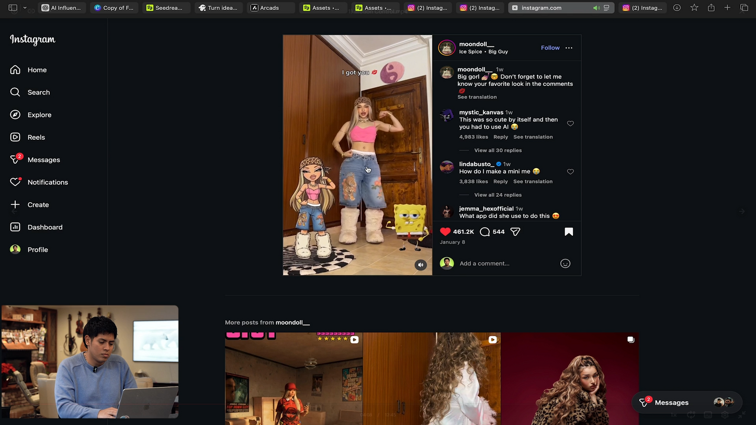Open the post's more options menu
This screenshot has width=756, height=425.
pyautogui.click(x=569, y=48)
